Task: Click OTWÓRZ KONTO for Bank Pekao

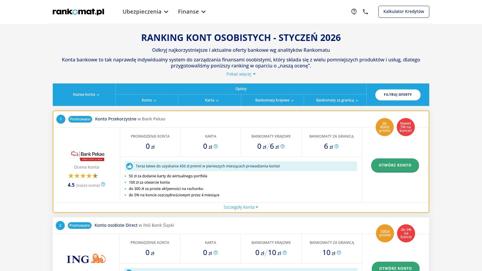Action: tap(395, 165)
